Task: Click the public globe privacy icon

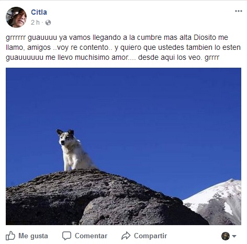Action: pyautogui.click(x=48, y=23)
